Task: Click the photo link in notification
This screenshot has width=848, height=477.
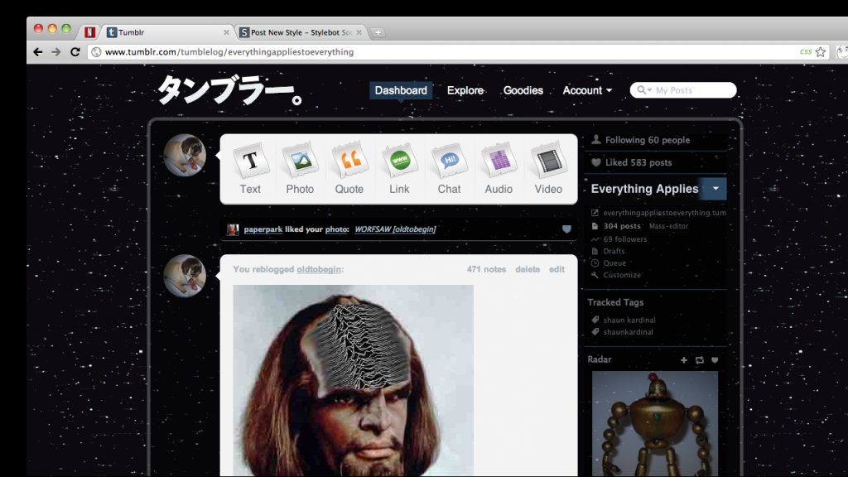Action: pyautogui.click(x=336, y=229)
